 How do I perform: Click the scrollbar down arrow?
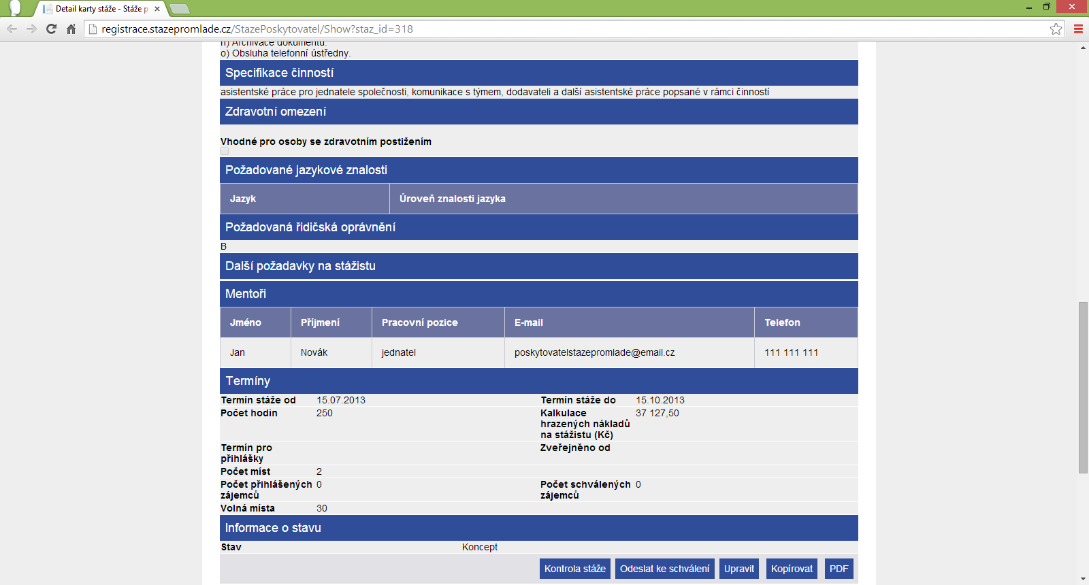tap(1083, 579)
